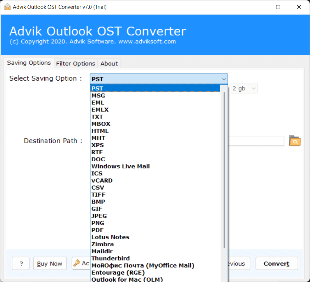Viewport: 310px width, 282px height.
Task: Switch to the Filter Options tab
Action: (x=75, y=64)
